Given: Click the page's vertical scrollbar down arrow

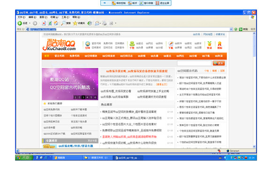Looking at the screenshot, I should 254,147.
